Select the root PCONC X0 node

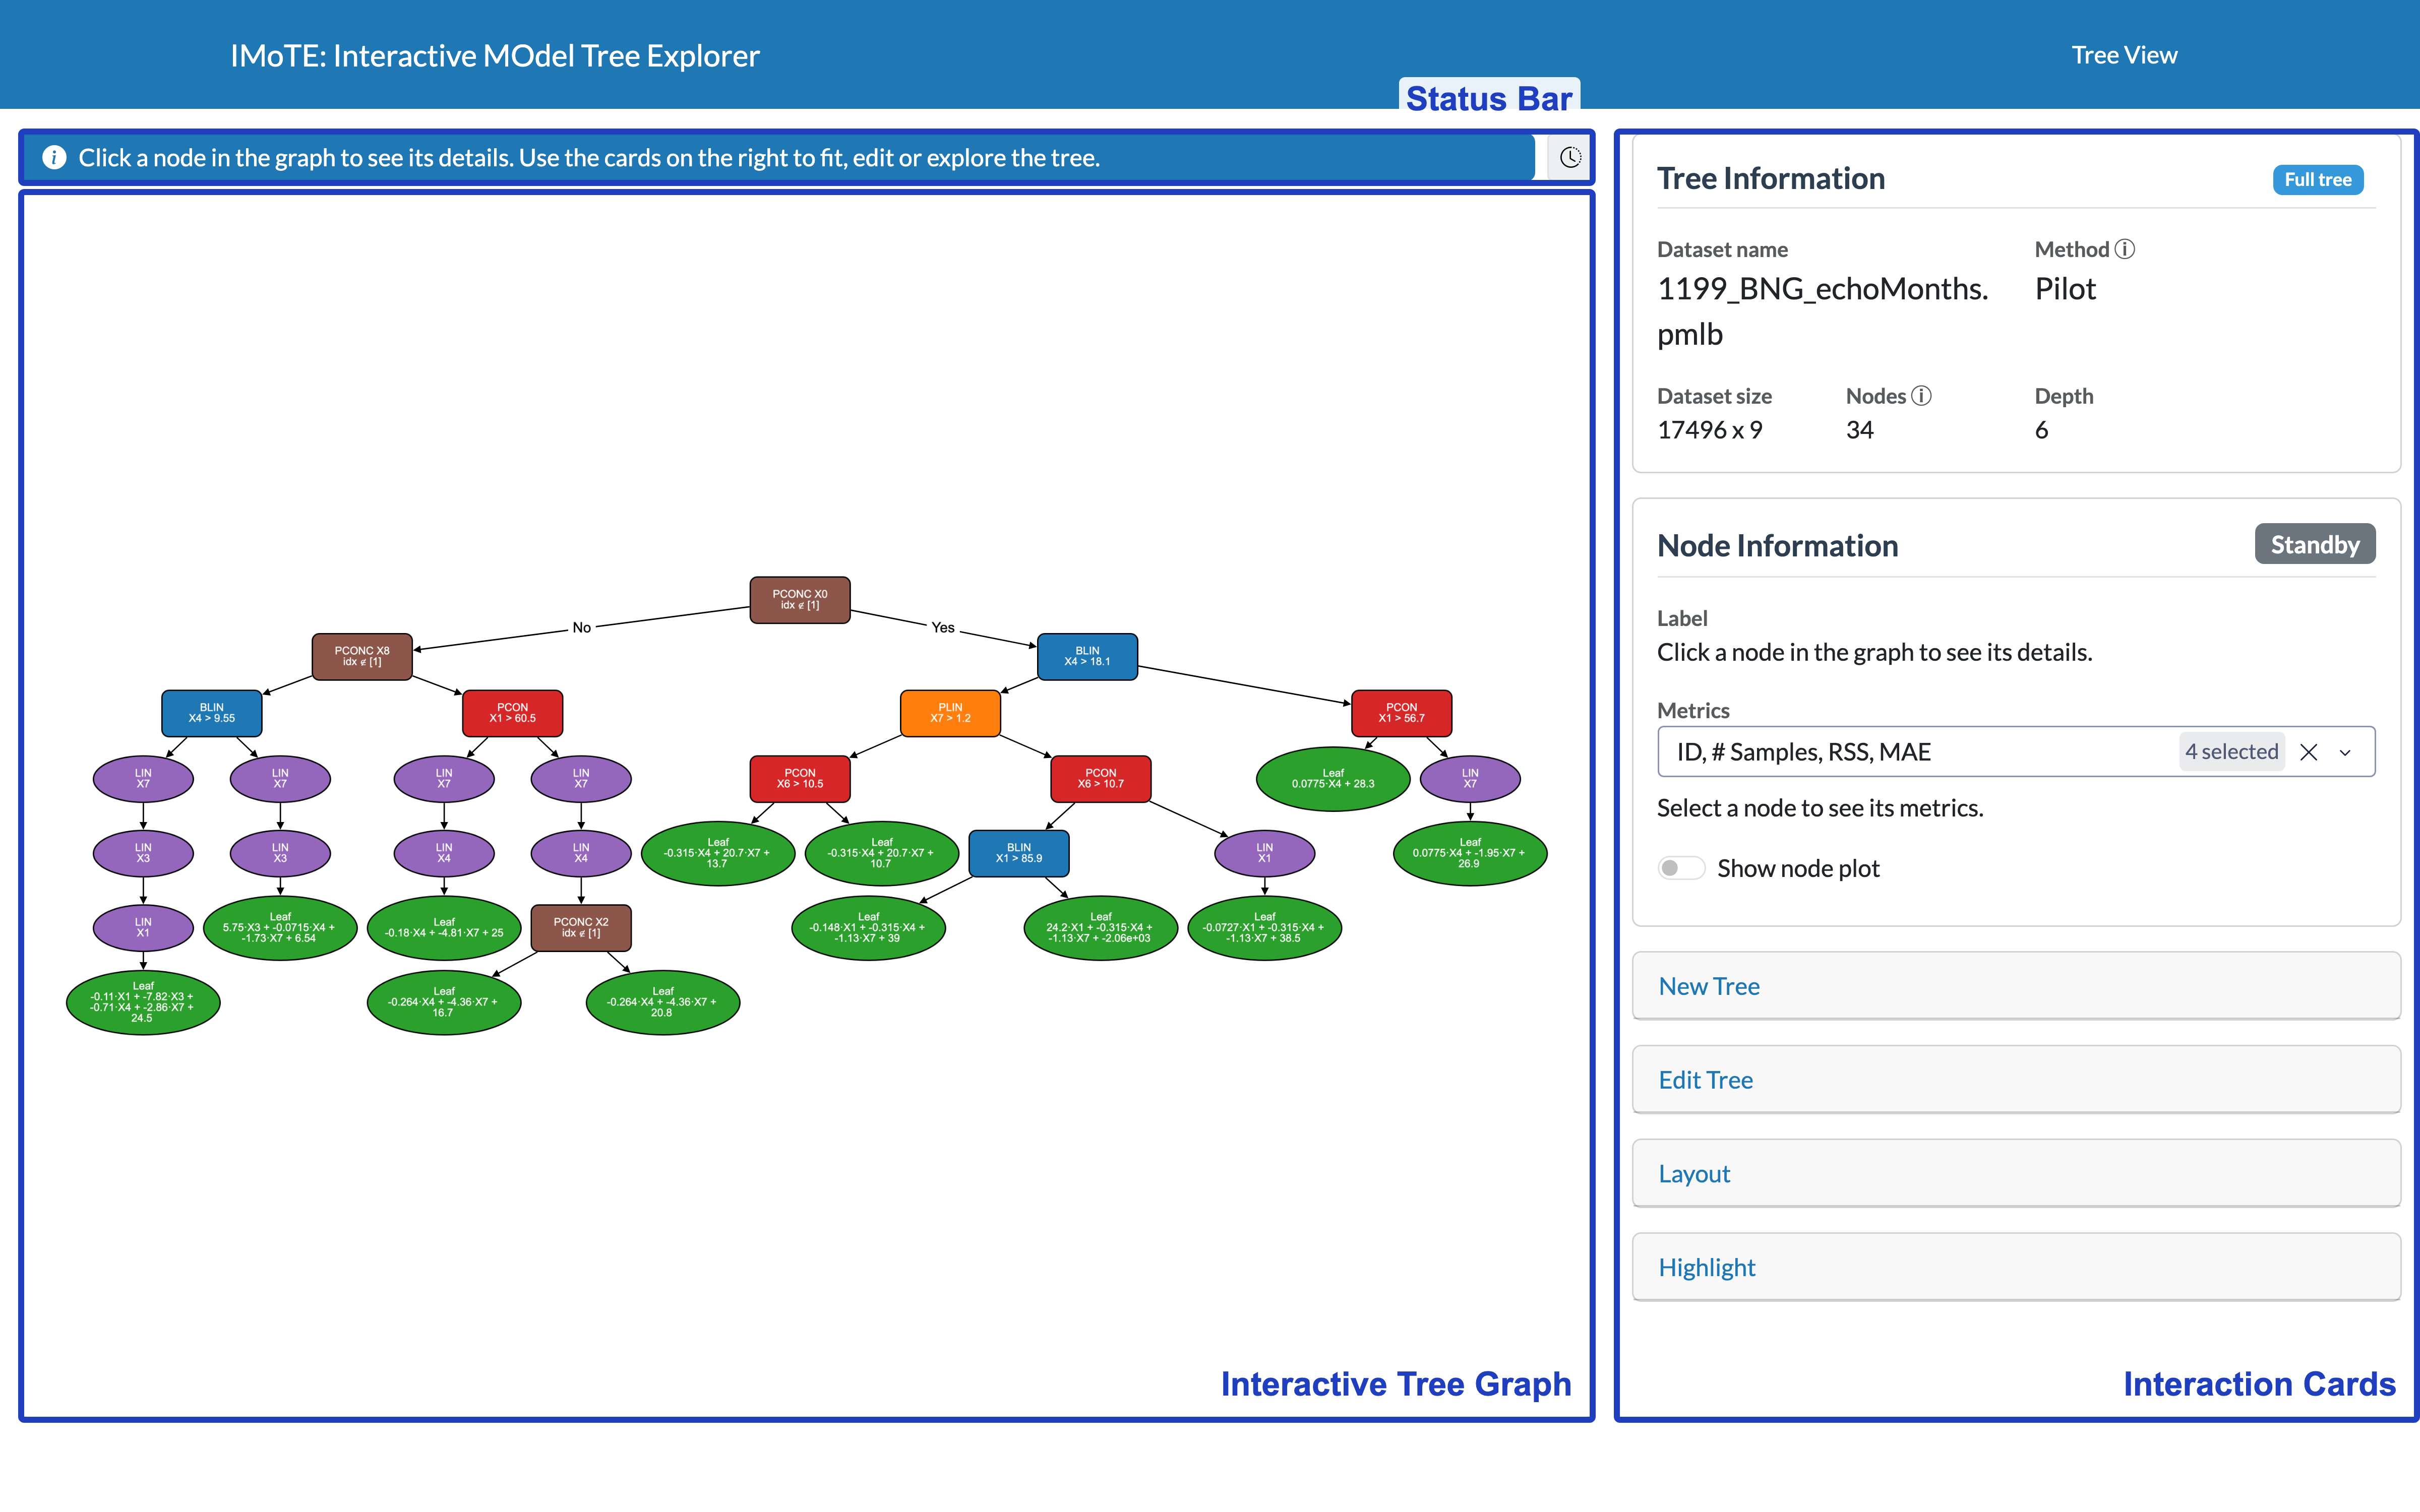pyautogui.click(x=800, y=600)
